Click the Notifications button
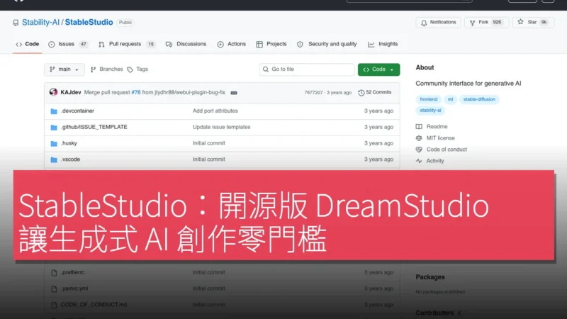 pos(438,23)
